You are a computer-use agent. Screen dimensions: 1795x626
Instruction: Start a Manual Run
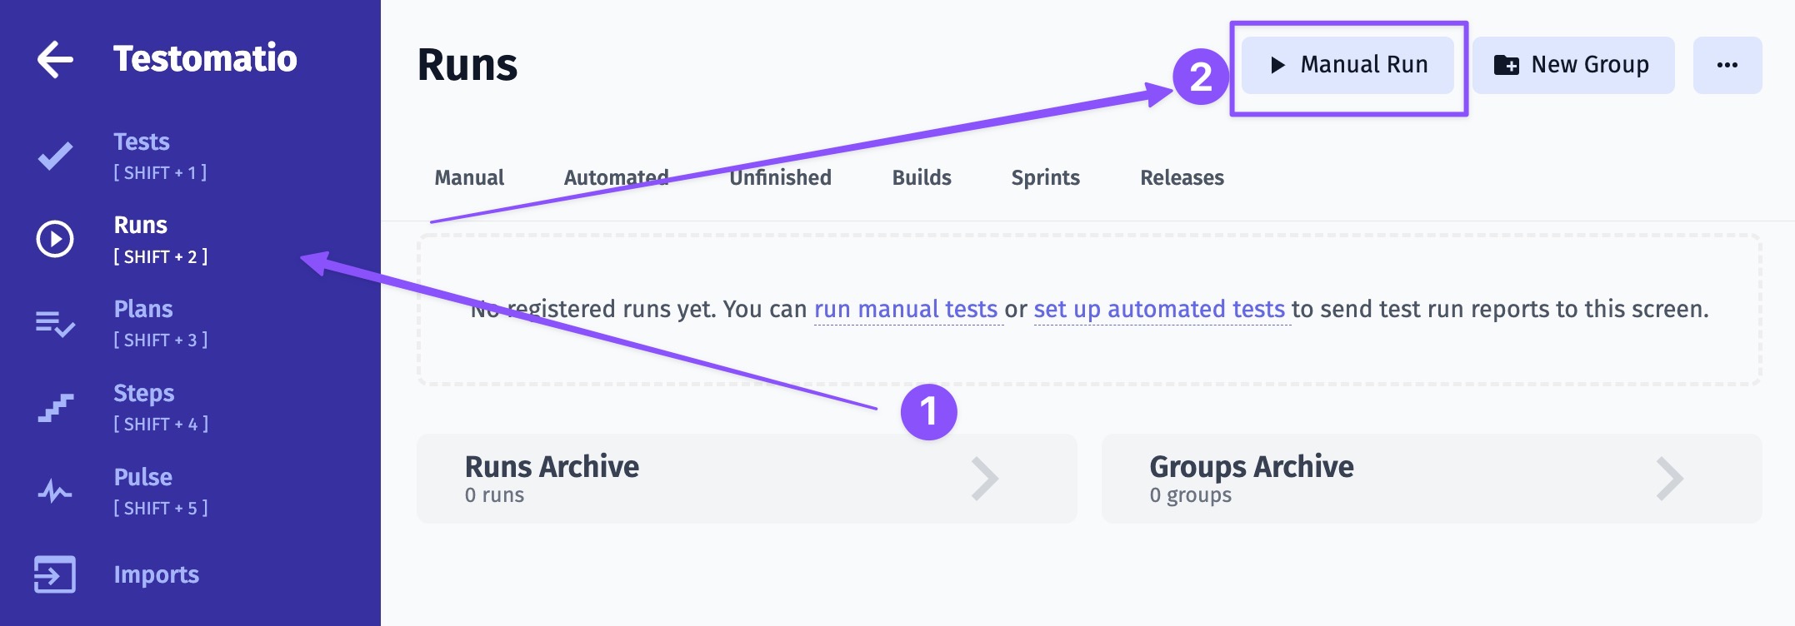1347,65
